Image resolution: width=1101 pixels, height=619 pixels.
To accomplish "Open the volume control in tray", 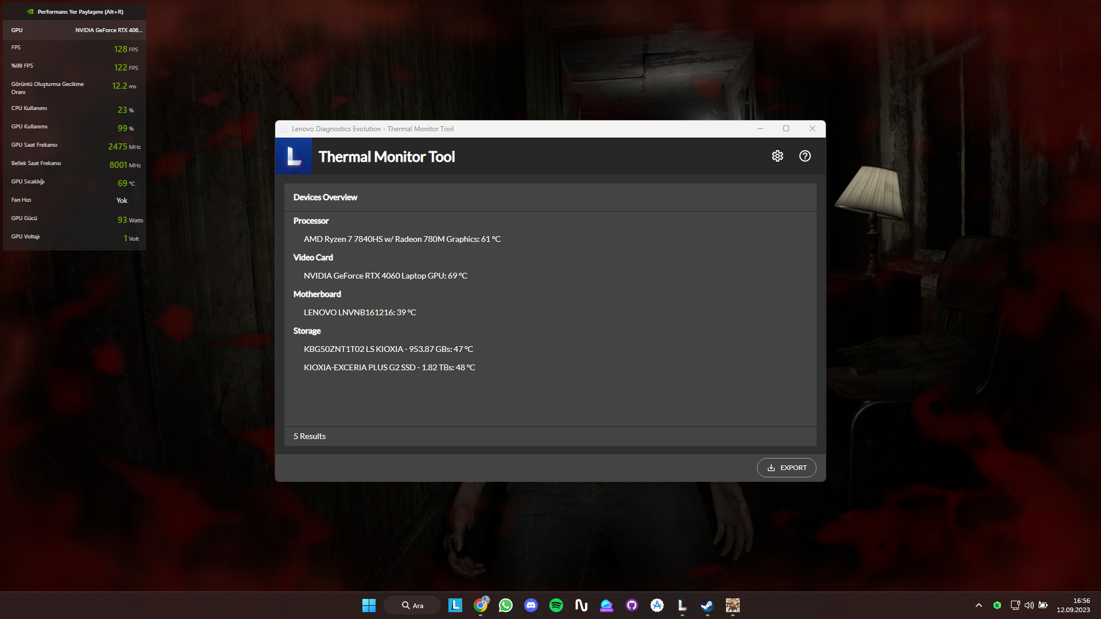I will point(1029,605).
